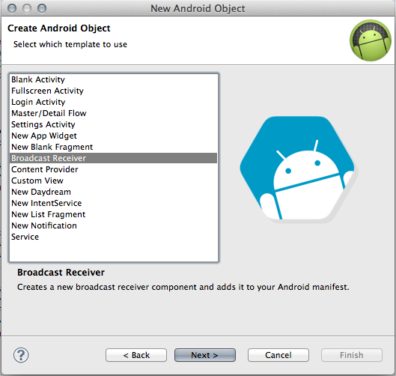Click the help question mark icon

[x=21, y=355]
